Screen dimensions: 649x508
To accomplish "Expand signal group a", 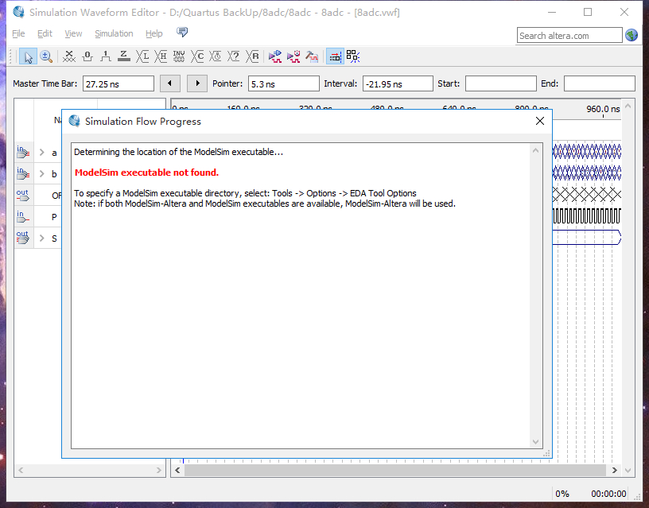I will pyautogui.click(x=42, y=152).
